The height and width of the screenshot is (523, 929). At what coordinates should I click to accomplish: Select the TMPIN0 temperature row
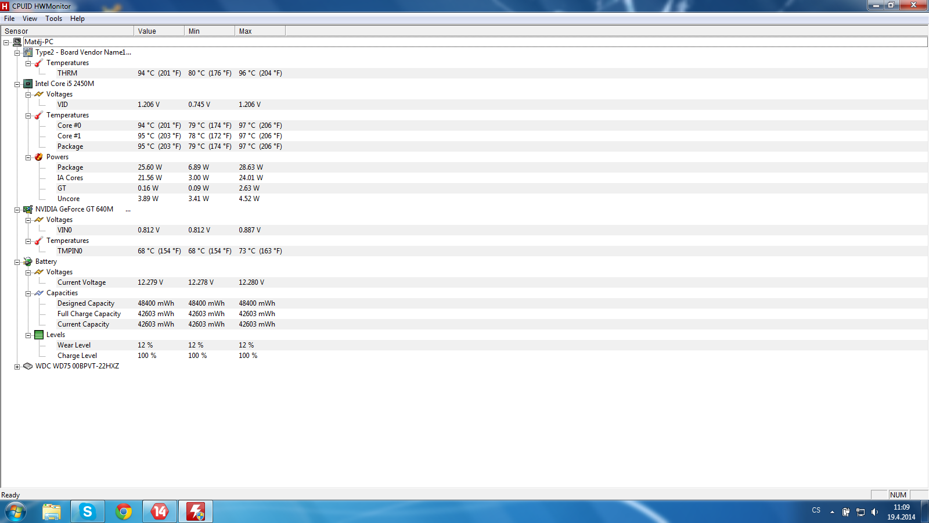(464, 251)
